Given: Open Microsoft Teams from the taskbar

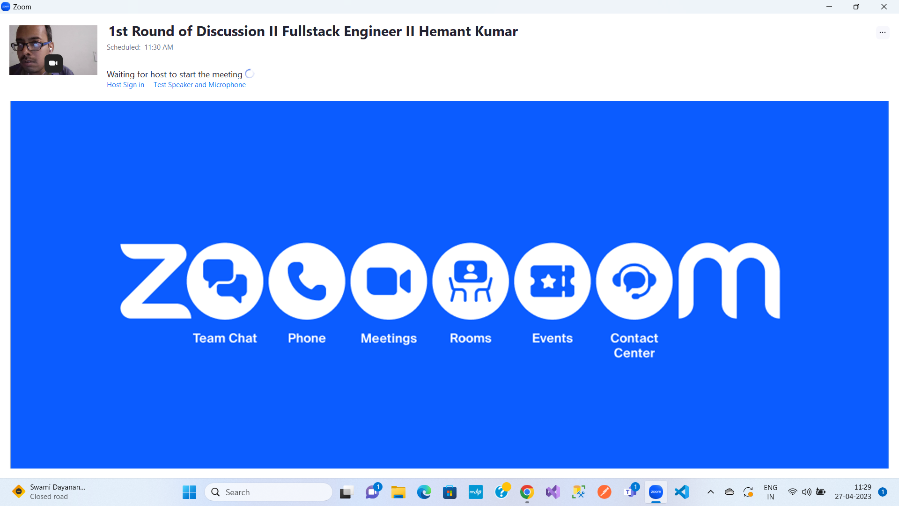Looking at the screenshot, I should click(630, 492).
